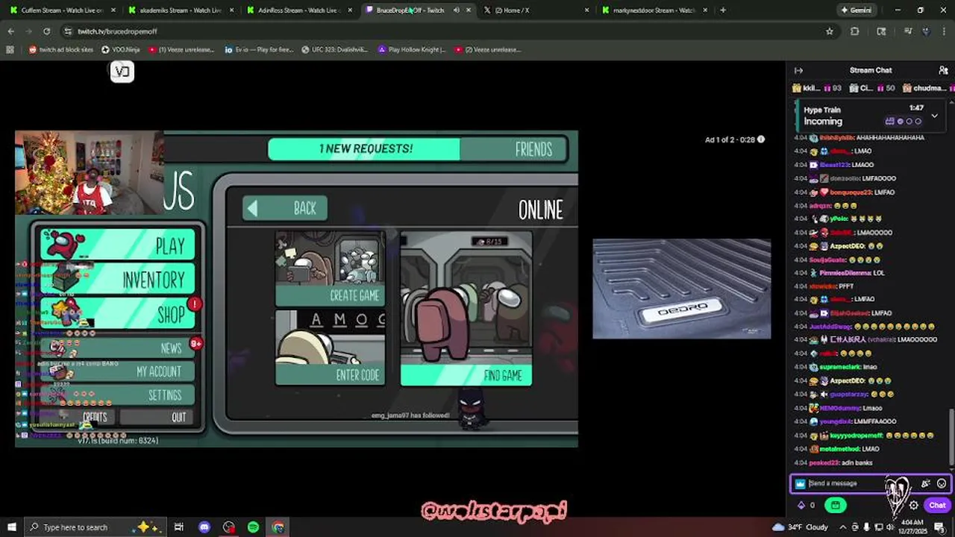This screenshot has width=955, height=537.
Task: Open the Play Hollow Knight bookmark
Action: [411, 49]
